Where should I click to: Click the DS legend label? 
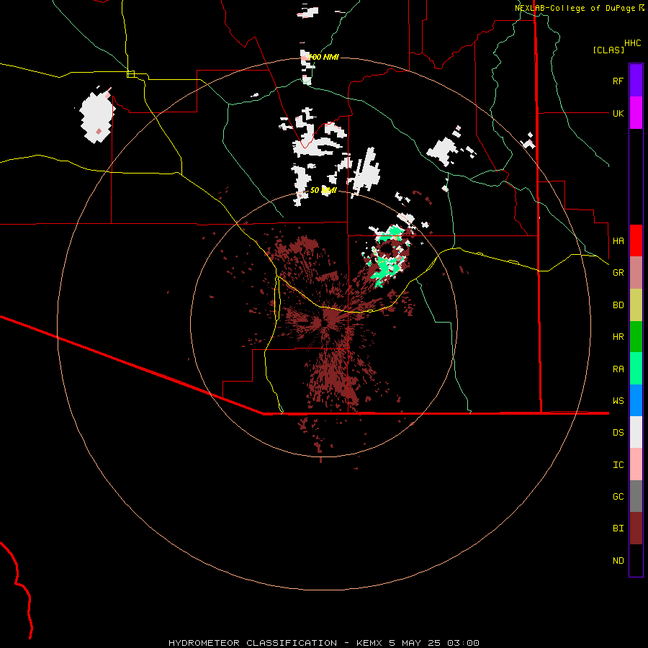(618, 432)
